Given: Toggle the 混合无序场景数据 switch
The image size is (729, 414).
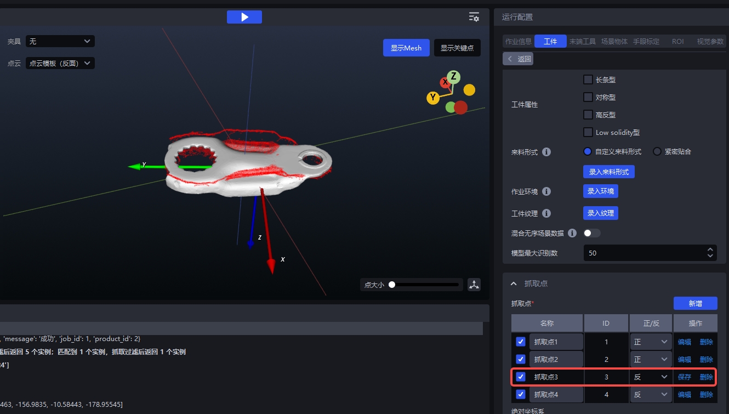Looking at the screenshot, I should [591, 233].
